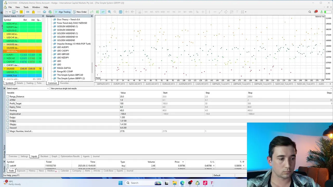Select The Simple System GBPCAD expert

coord(70,75)
